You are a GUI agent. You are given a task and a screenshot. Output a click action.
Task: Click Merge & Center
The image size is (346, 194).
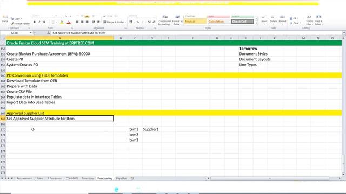pos(114,22)
